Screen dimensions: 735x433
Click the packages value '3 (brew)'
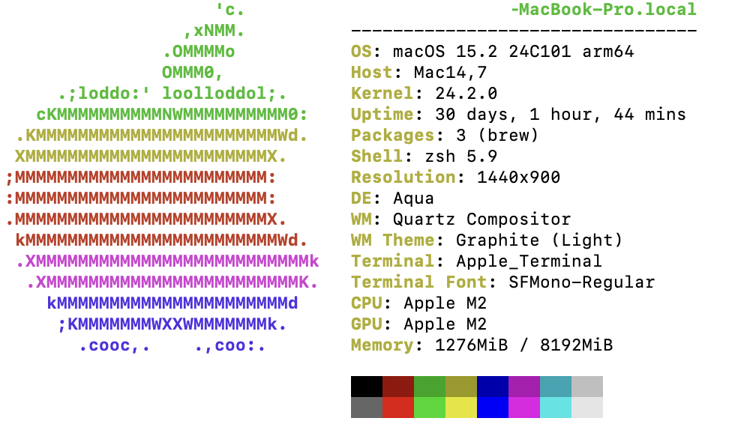point(497,136)
